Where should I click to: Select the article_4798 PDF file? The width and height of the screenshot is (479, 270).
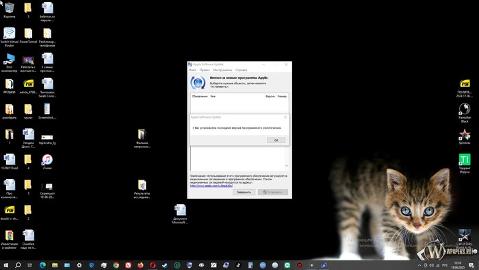[x=28, y=86]
